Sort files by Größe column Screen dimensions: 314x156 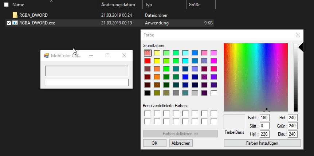195,5
